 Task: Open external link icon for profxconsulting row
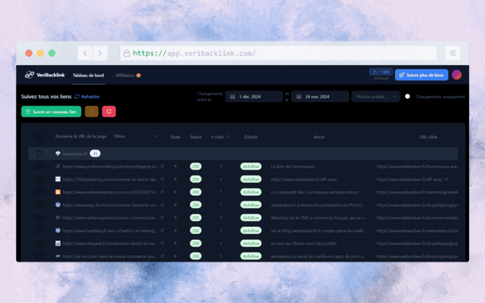click(162, 167)
